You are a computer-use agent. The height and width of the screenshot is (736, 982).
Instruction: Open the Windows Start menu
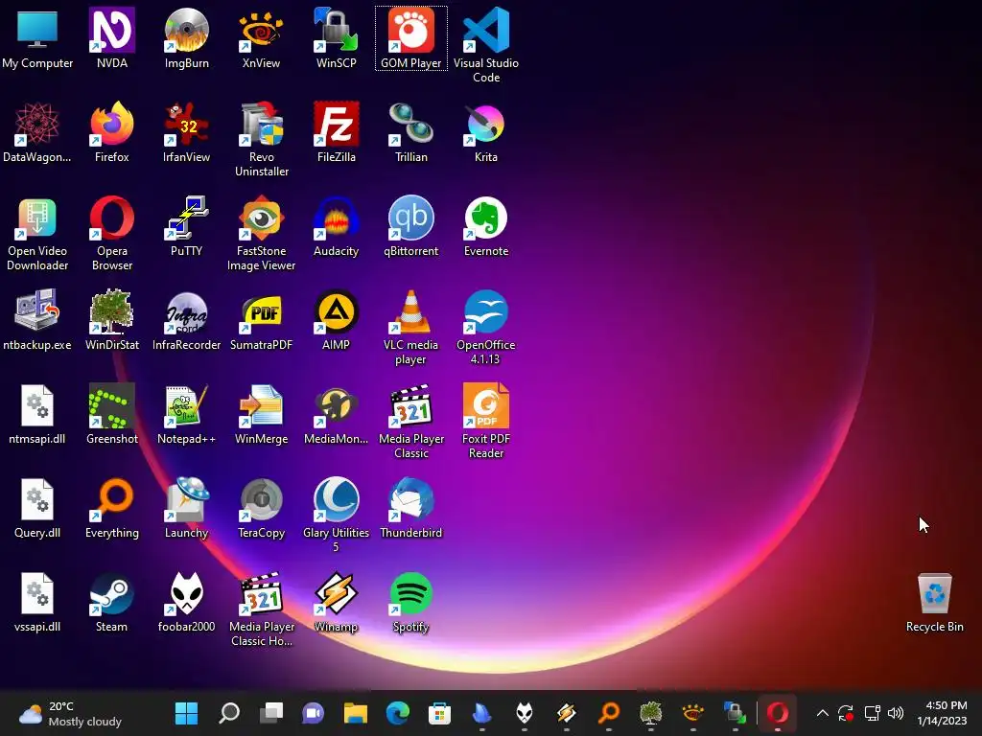[x=187, y=713]
